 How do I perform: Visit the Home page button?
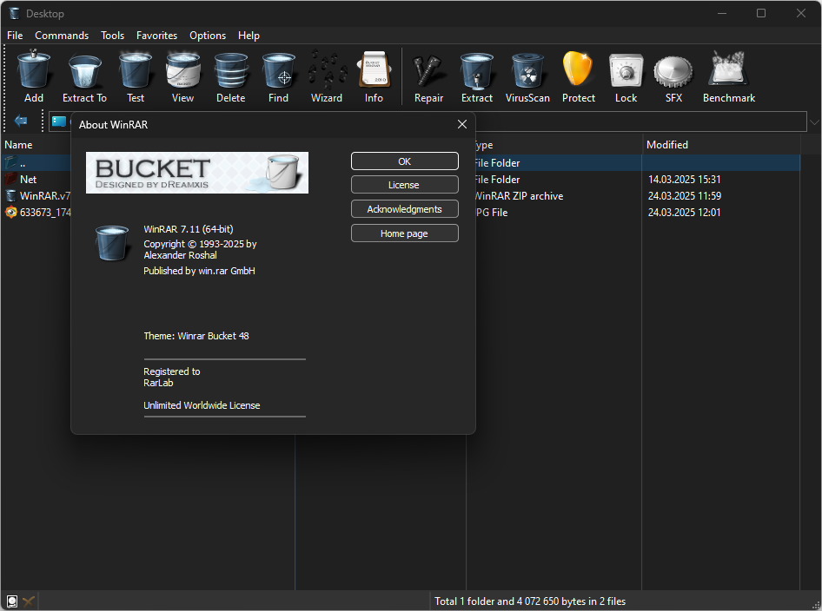(x=405, y=233)
